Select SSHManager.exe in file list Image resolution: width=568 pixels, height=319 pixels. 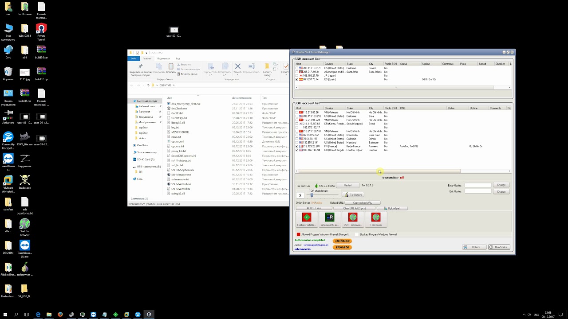(181, 175)
